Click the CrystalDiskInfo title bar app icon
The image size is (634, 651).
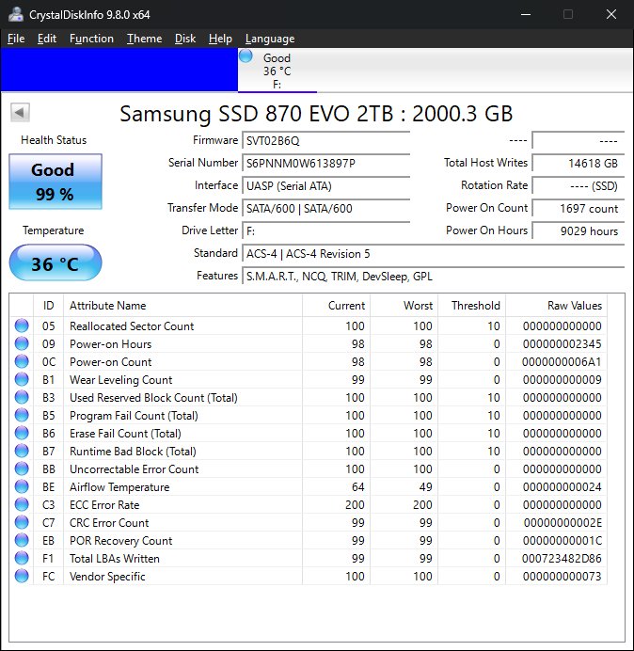[16, 14]
